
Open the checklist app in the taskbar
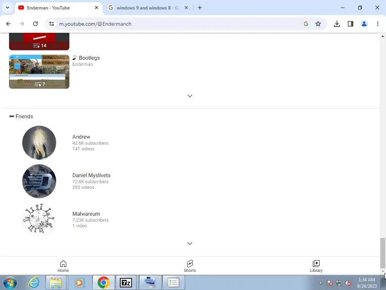click(173, 282)
